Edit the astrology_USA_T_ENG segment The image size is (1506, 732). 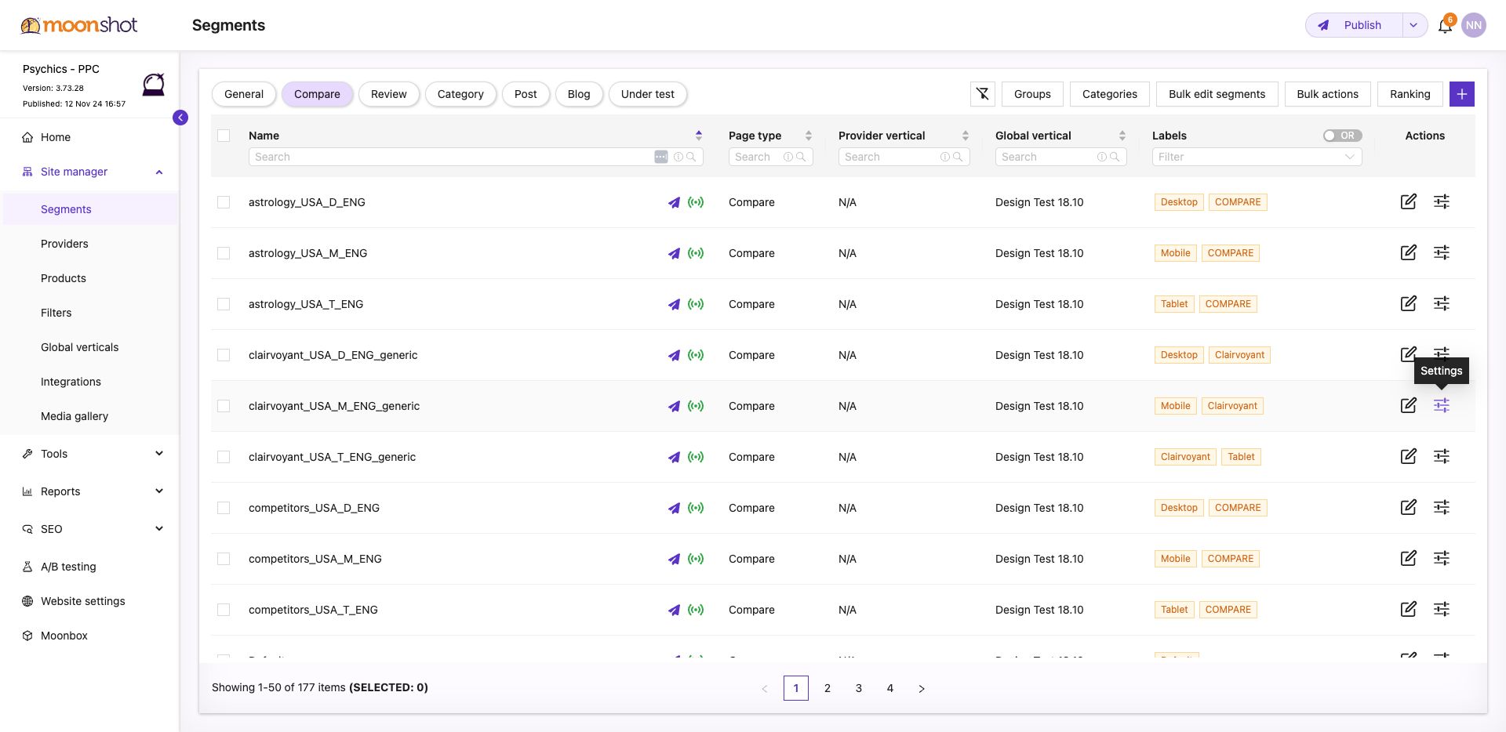point(1409,303)
